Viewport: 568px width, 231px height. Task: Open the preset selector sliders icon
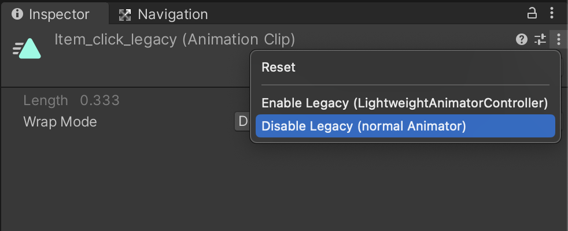click(x=540, y=39)
